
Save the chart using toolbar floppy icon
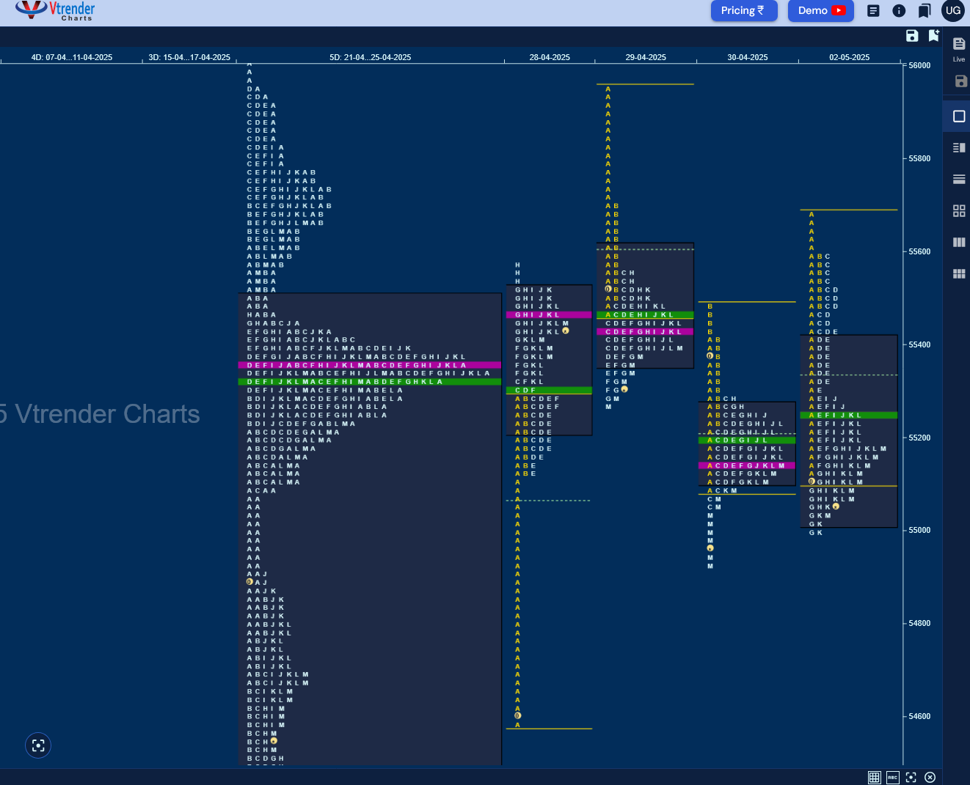pos(912,36)
